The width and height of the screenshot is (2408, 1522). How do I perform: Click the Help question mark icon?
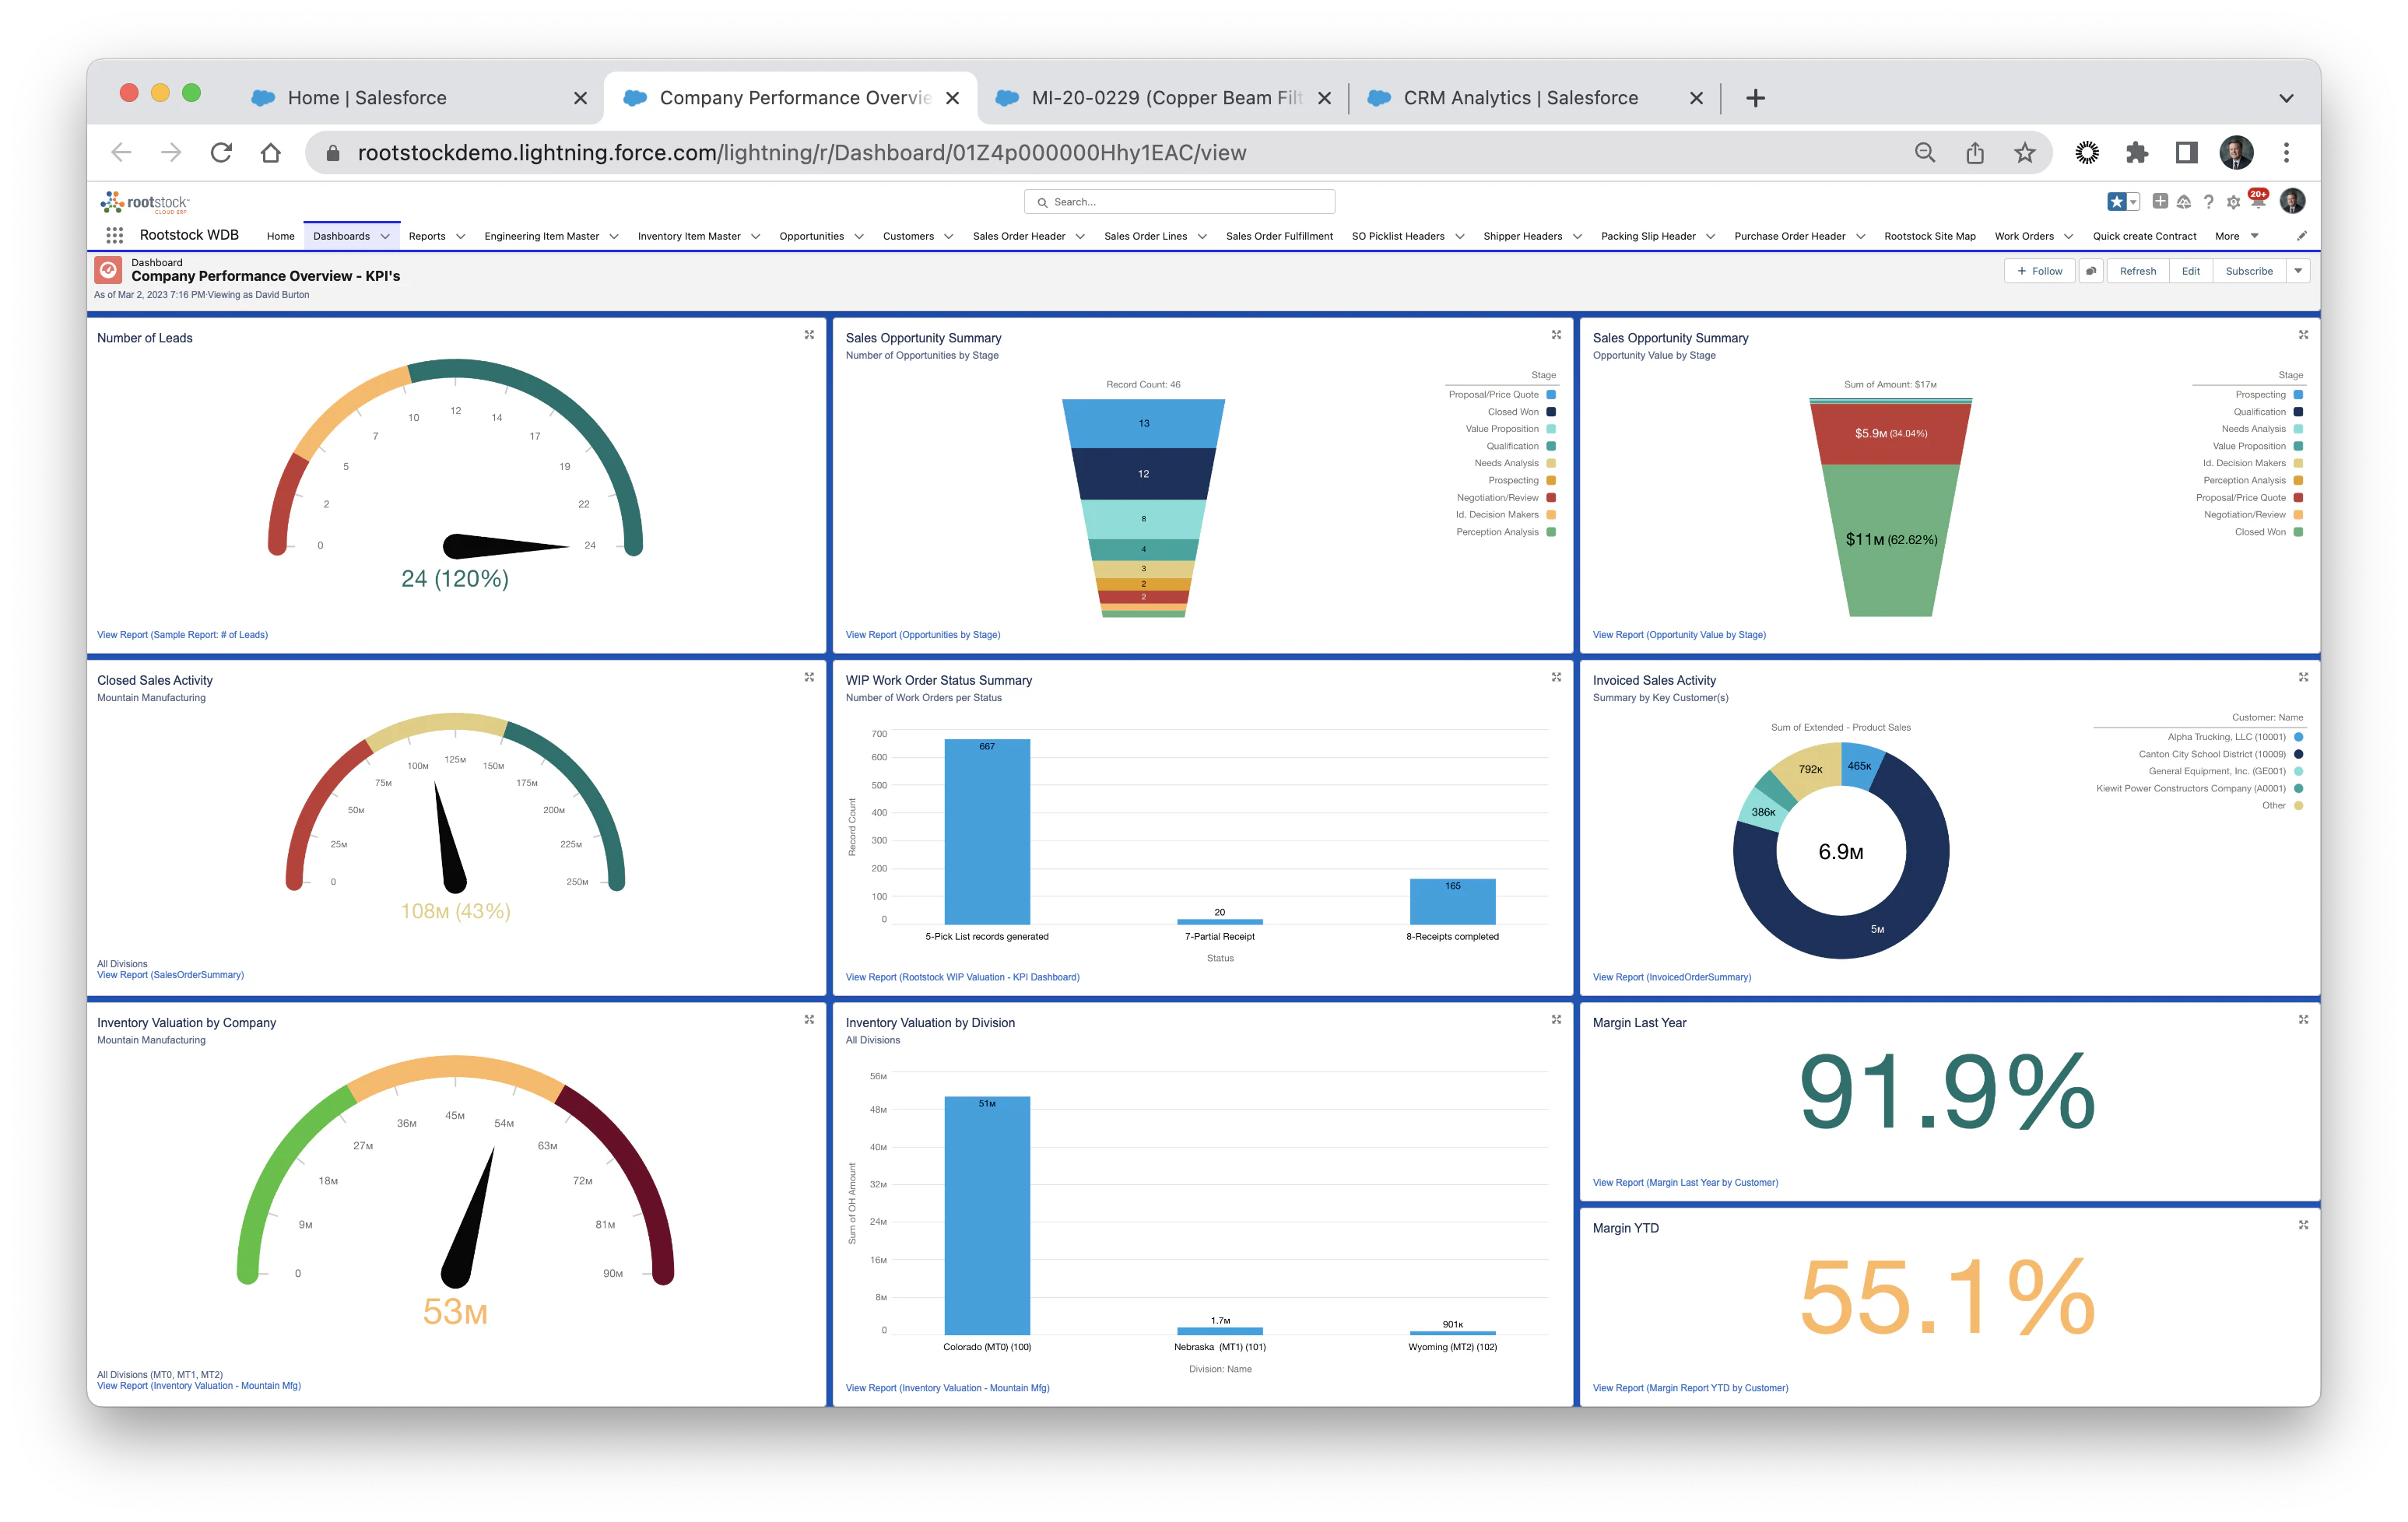(2207, 201)
